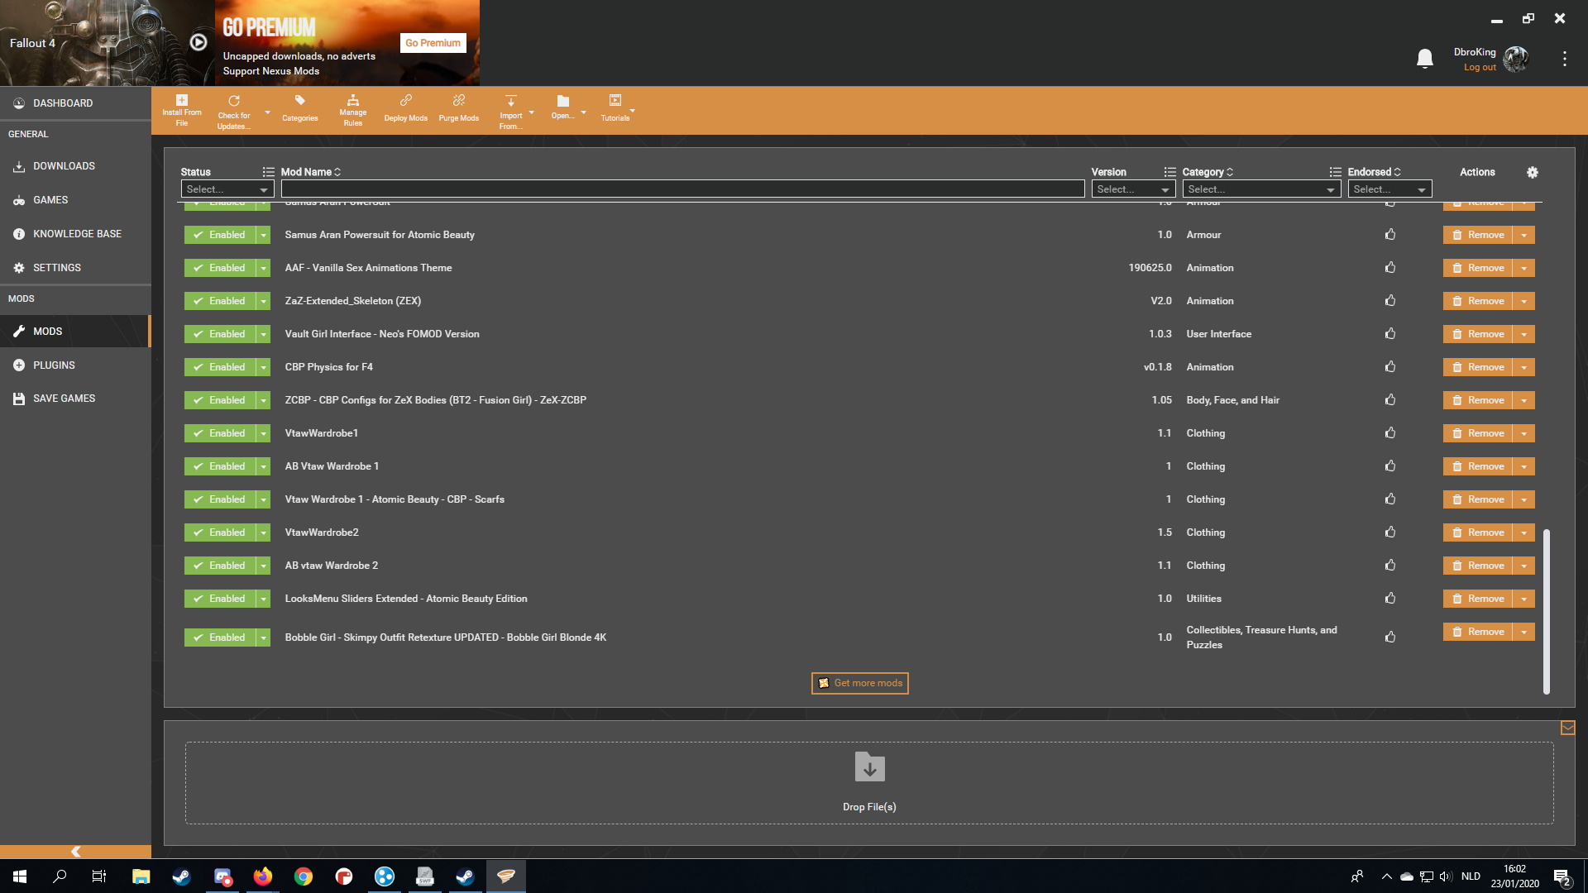Open table settings gear near Actions
Screen dimensions: 1588x893
coord(1532,172)
